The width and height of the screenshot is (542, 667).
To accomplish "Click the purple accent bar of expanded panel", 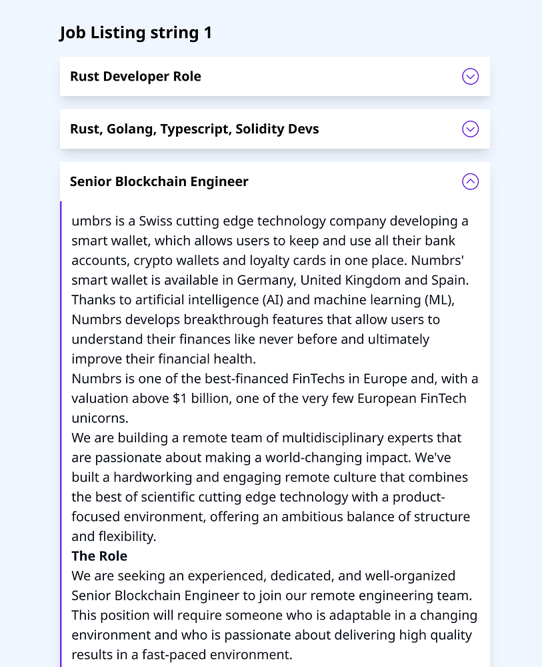I will click(61, 434).
